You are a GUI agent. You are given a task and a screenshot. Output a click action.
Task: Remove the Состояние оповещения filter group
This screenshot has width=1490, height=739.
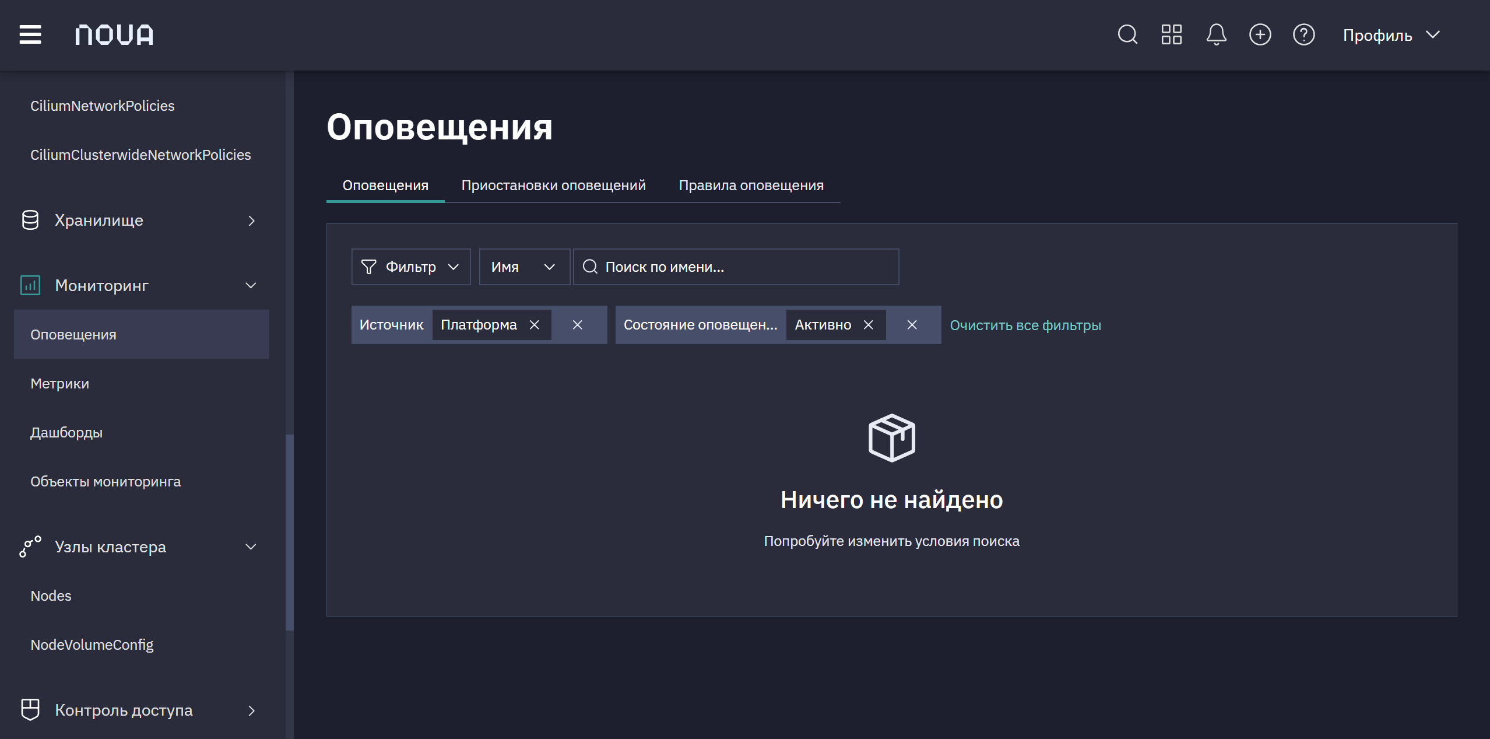pyautogui.click(x=912, y=325)
